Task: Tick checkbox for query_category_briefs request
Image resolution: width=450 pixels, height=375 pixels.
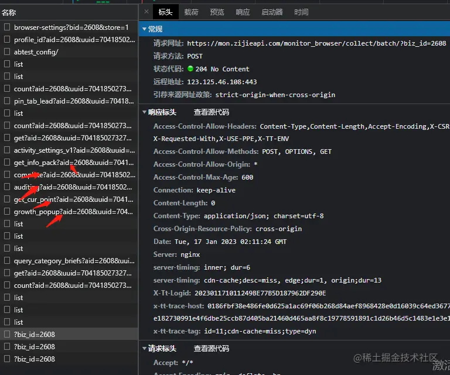Action: point(7,260)
